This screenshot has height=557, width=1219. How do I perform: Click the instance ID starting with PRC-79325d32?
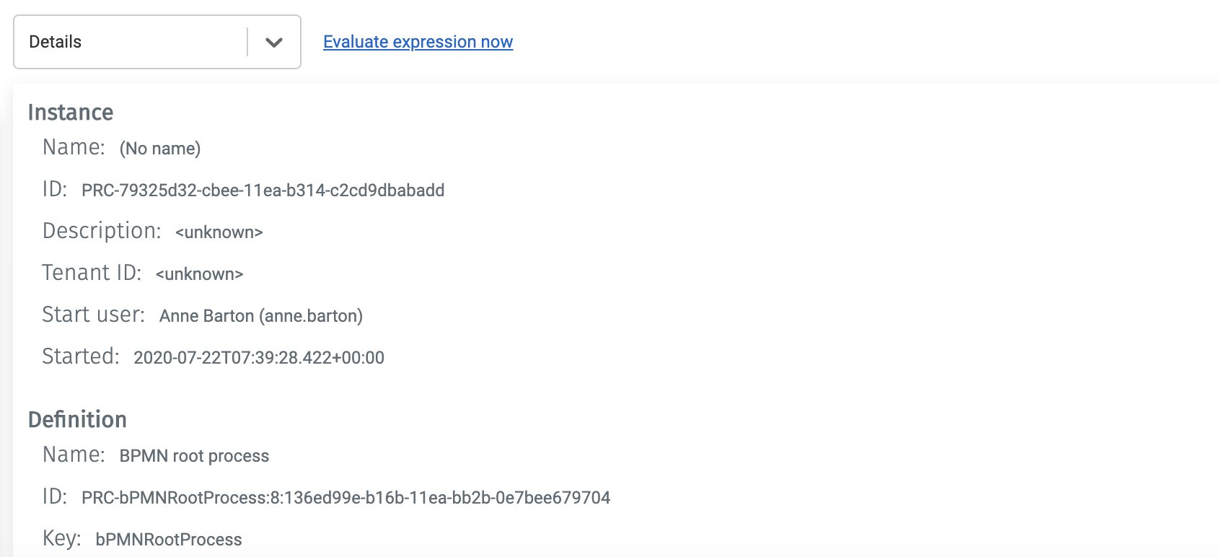tap(263, 190)
